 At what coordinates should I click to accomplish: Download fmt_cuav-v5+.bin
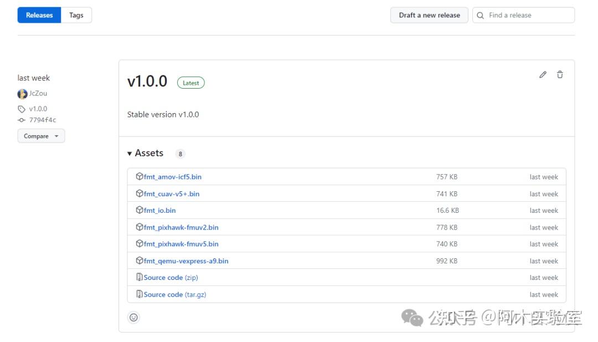pyautogui.click(x=172, y=194)
